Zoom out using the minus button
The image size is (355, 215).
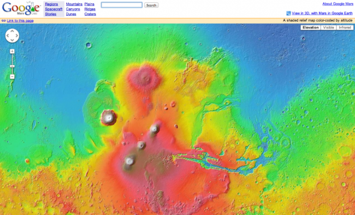[12, 77]
